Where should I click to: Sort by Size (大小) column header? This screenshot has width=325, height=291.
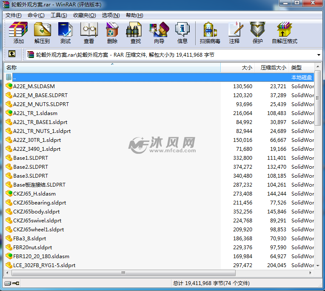point(237,67)
